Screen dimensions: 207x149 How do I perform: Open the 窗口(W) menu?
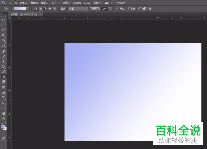point(109,3)
